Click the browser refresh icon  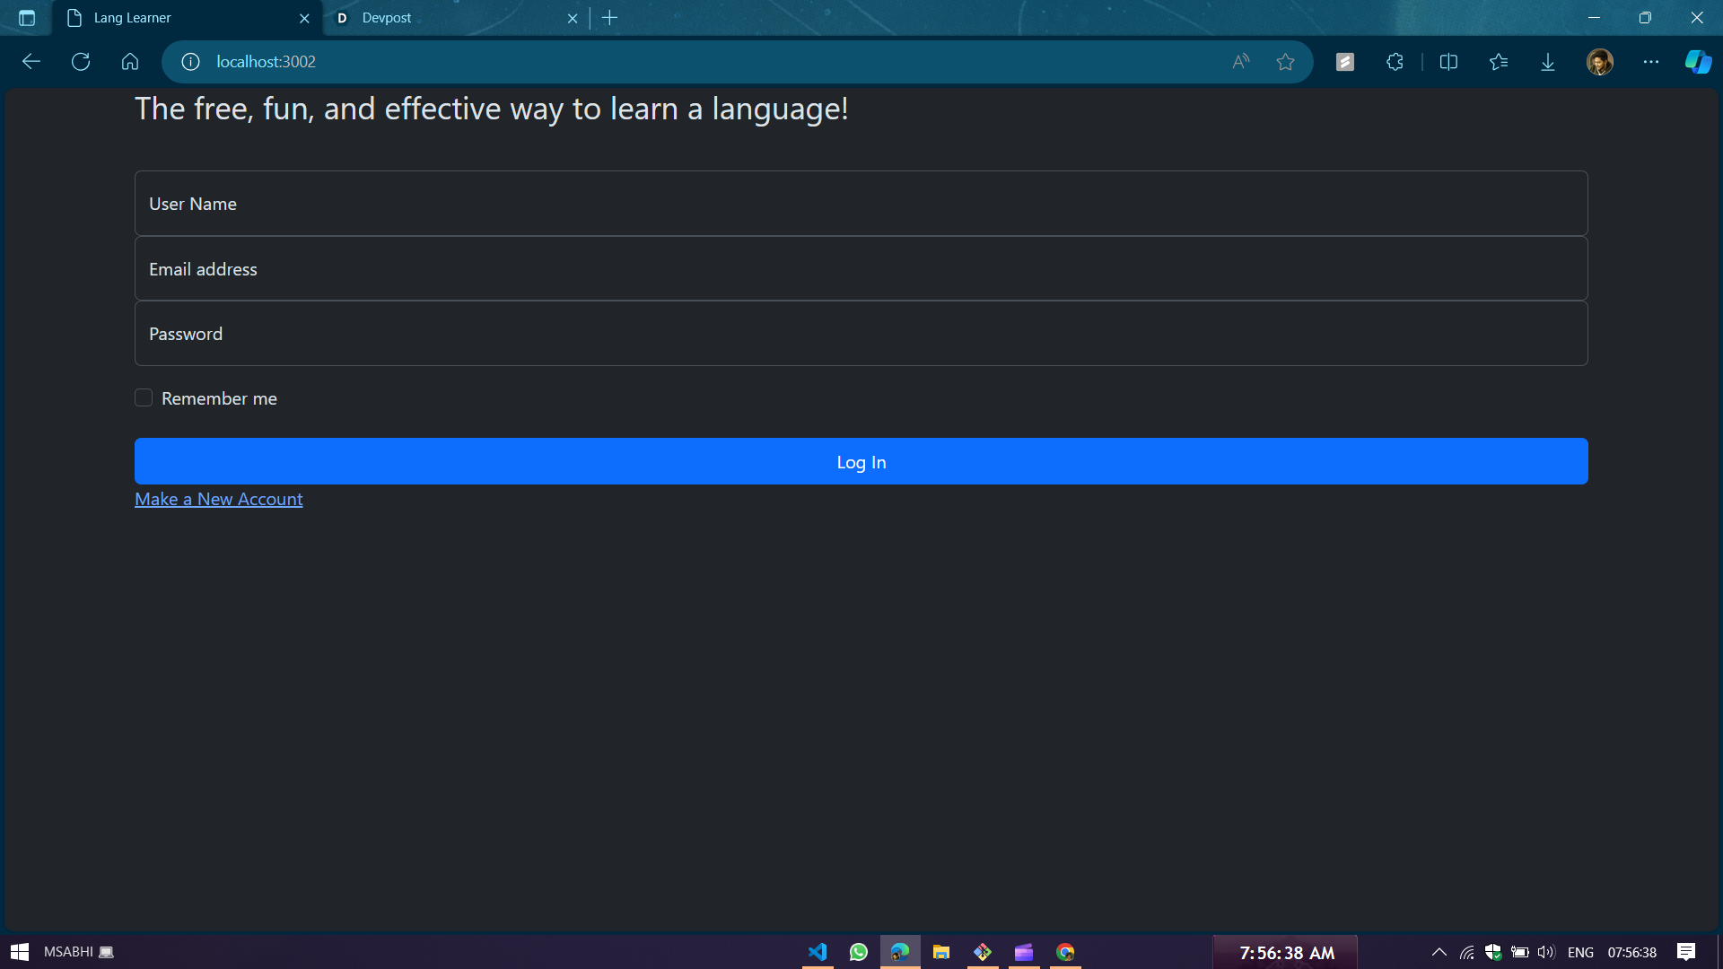(81, 62)
